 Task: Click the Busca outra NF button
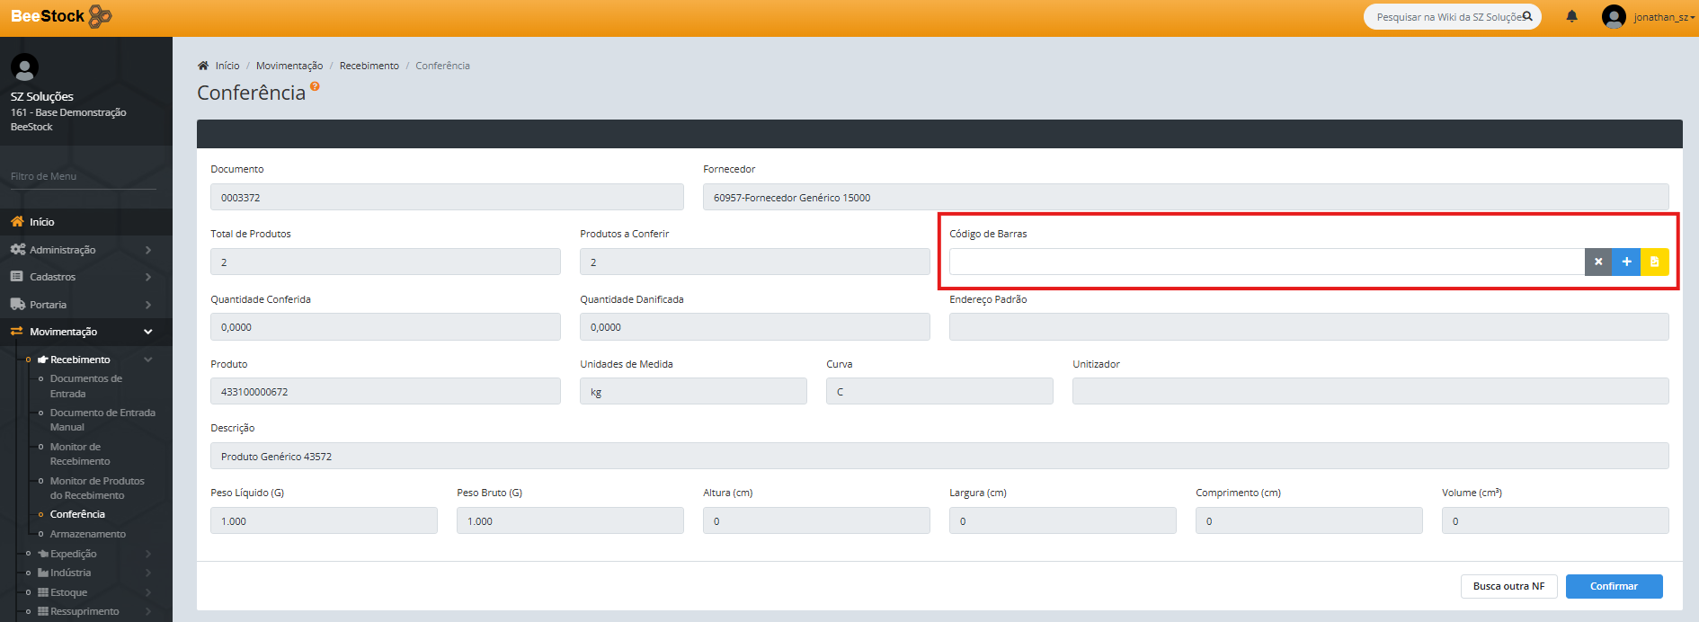tap(1508, 586)
